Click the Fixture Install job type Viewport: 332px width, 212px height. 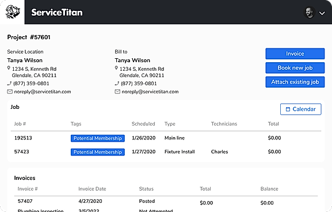tap(180, 152)
